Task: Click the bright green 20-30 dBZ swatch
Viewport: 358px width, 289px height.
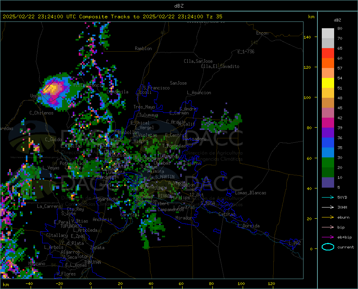Action: tap(328, 163)
